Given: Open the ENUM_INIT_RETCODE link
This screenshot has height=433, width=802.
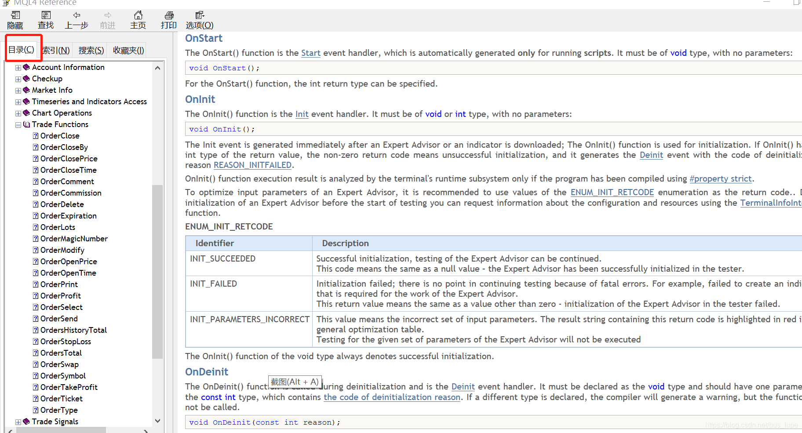Looking at the screenshot, I should point(612,192).
